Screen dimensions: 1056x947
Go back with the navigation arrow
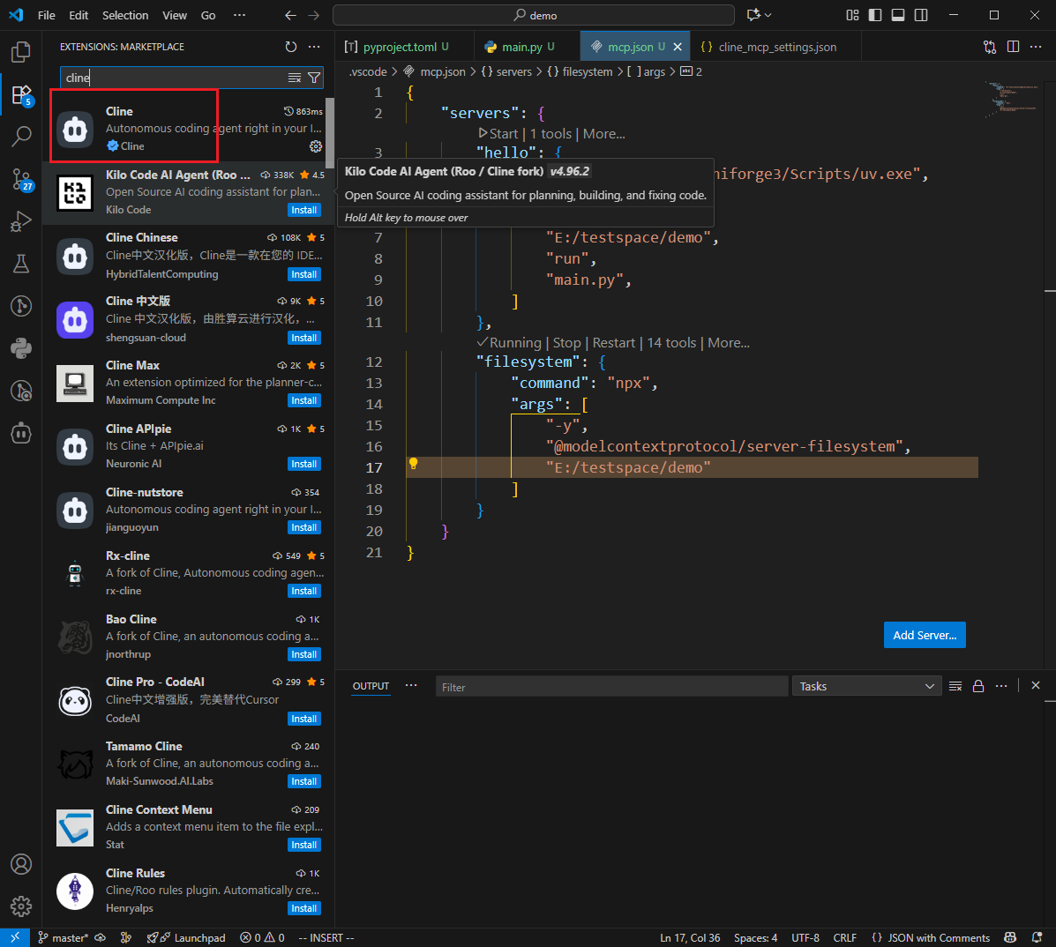(x=290, y=15)
